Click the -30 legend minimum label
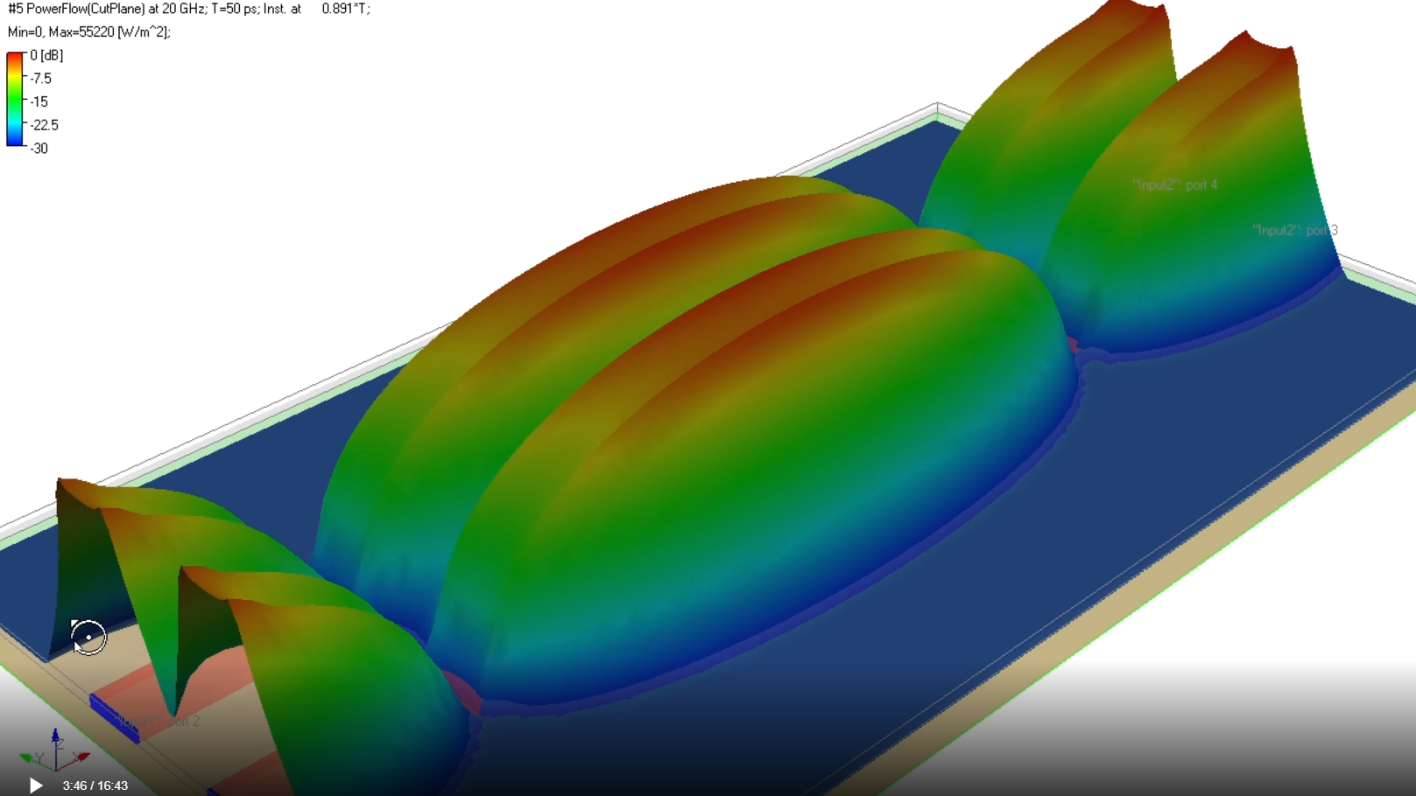The height and width of the screenshot is (796, 1416). coord(39,149)
